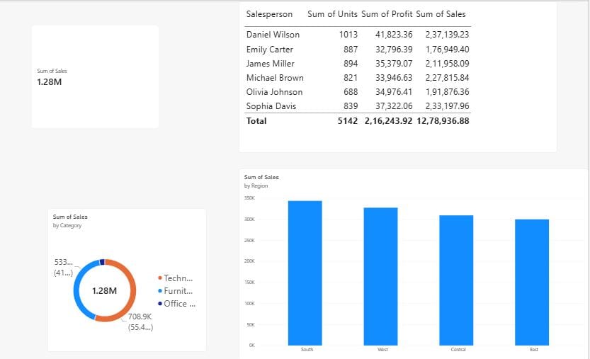Click sales value 2,11,958.09

point(447,64)
